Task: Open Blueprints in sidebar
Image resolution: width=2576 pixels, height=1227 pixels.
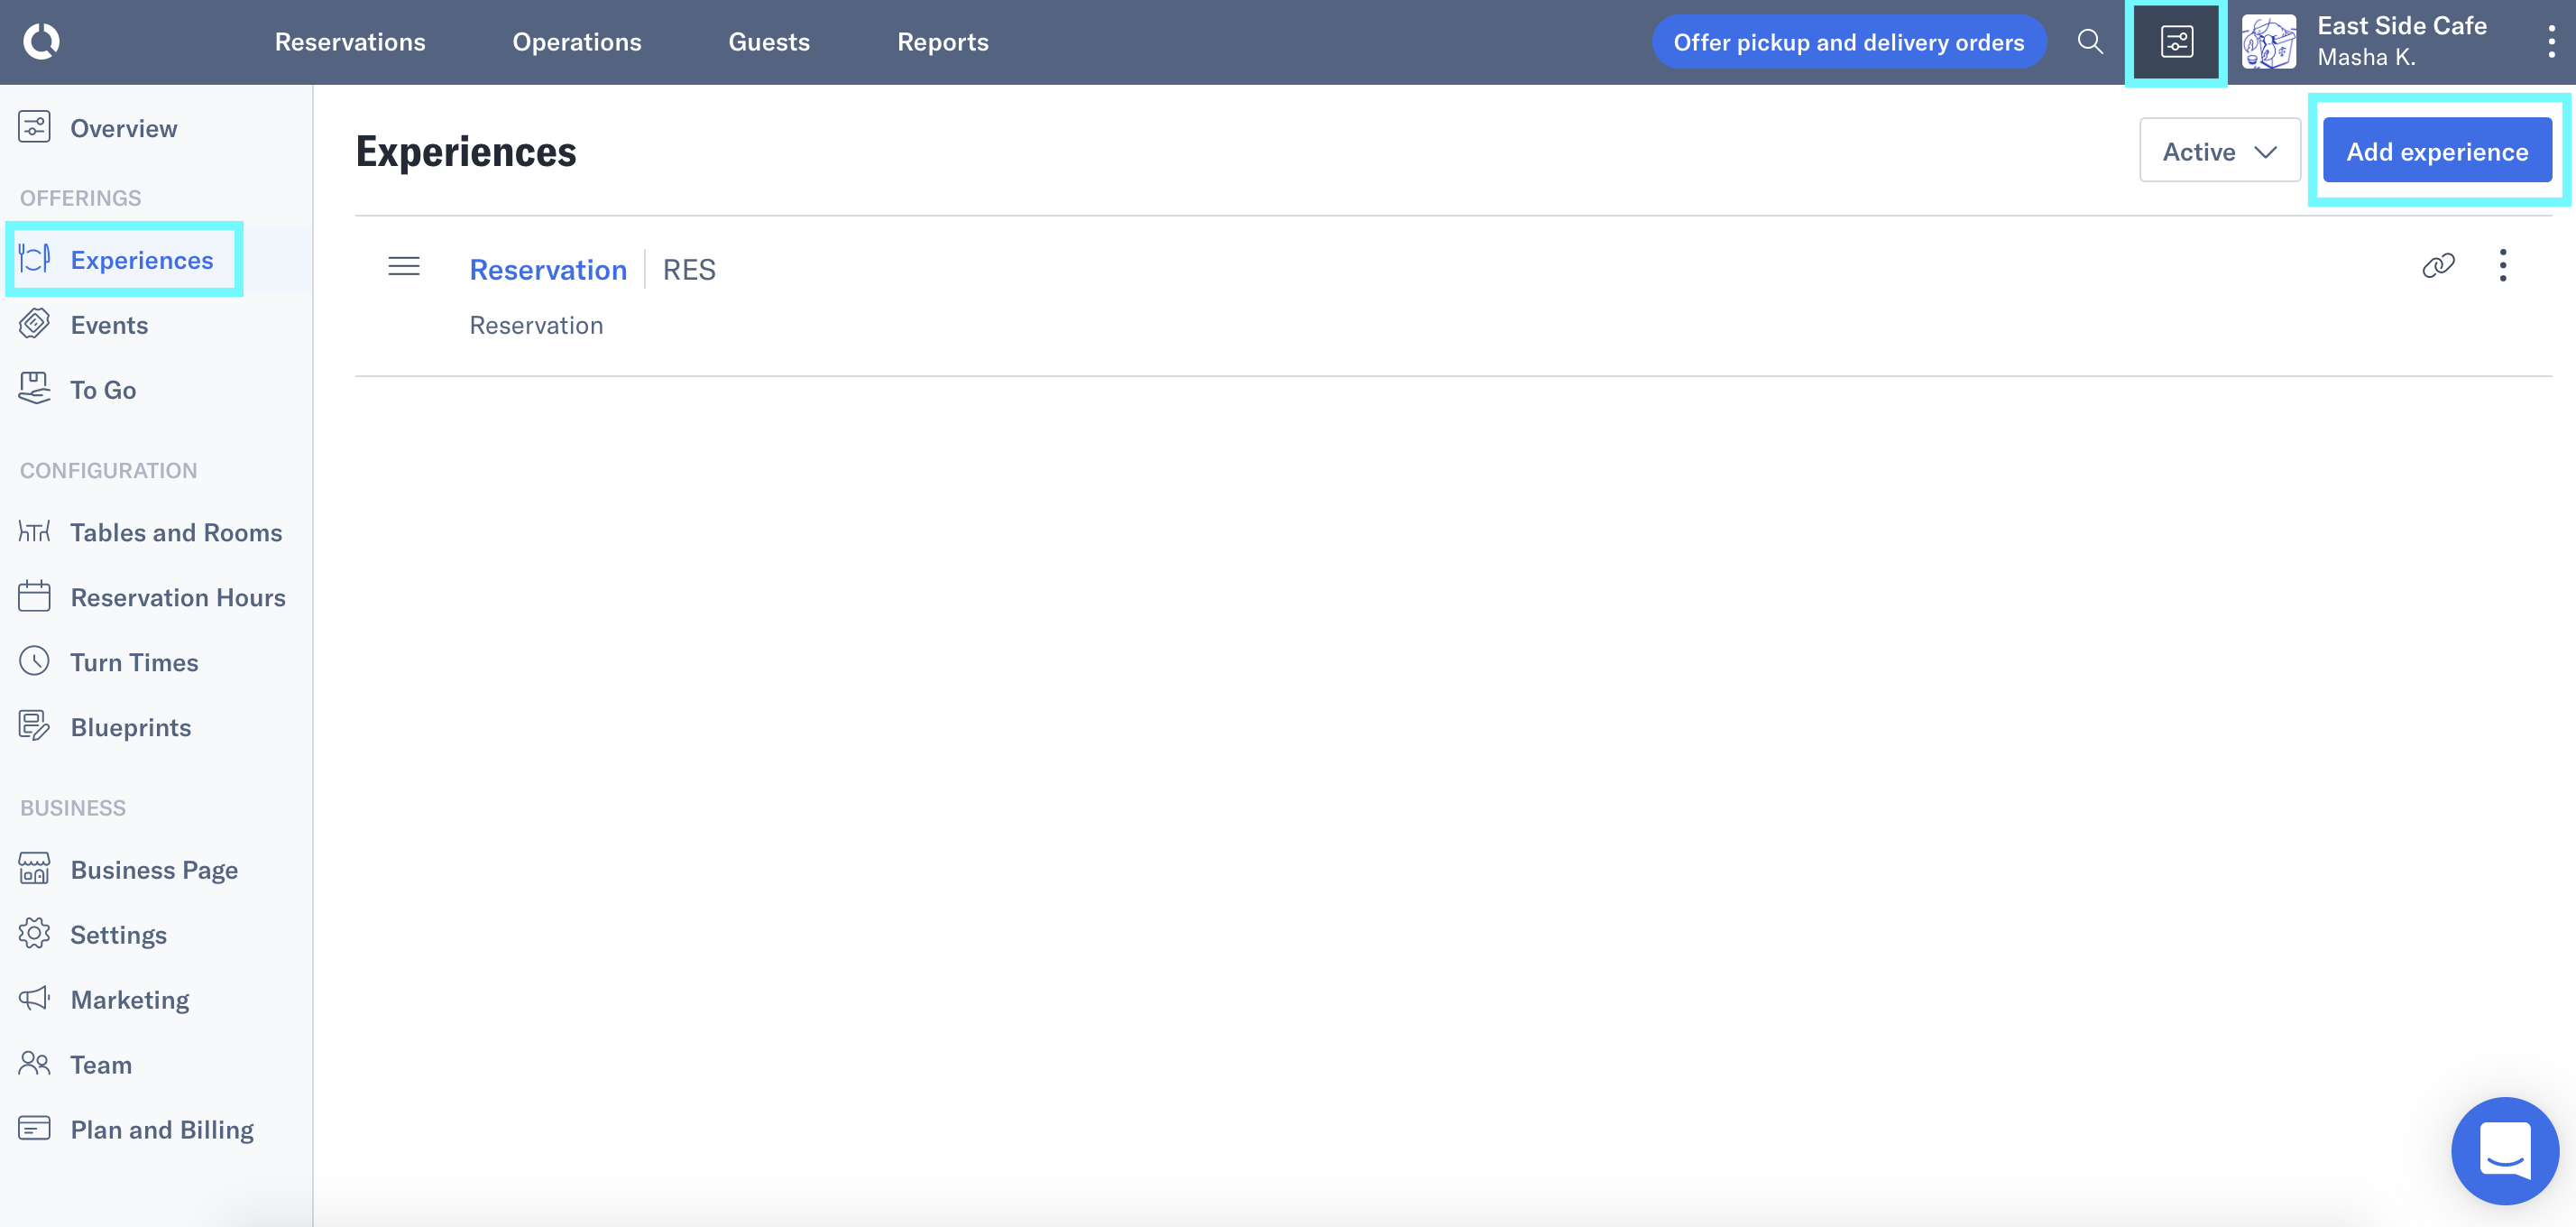Action: (x=130, y=727)
